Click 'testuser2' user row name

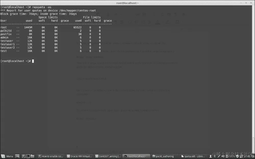7,47
